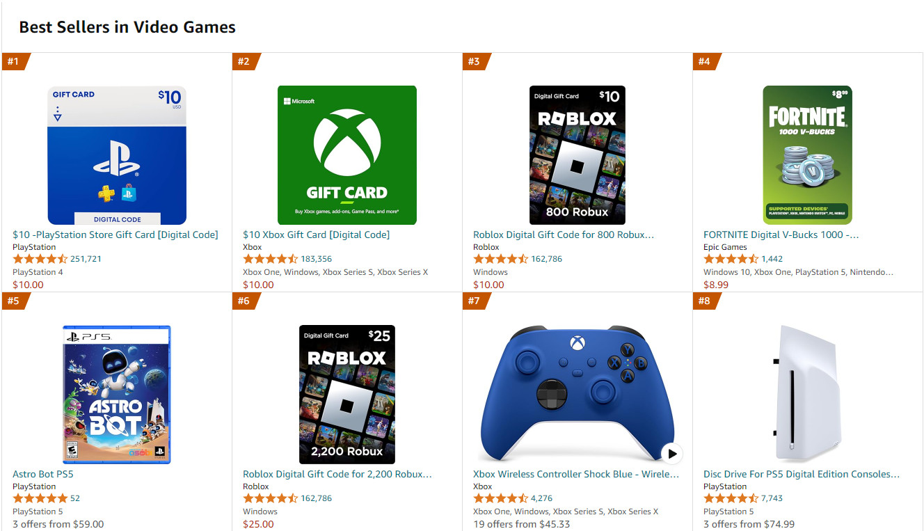The image size is (924, 531).
Task: Open Disc Drive For PS5 Digital Edition link
Action: (x=801, y=474)
